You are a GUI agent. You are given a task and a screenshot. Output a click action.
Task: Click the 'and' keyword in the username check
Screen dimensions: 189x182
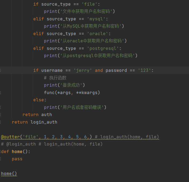pyautogui.click(x=99, y=70)
